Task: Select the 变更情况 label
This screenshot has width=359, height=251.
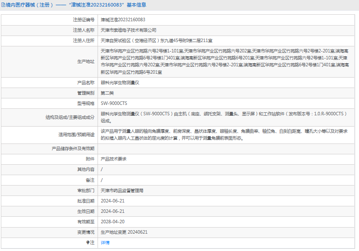Action: [x=86, y=232]
